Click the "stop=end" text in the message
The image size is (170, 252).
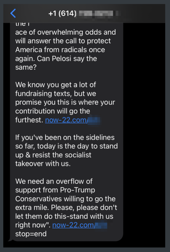tap(31, 234)
